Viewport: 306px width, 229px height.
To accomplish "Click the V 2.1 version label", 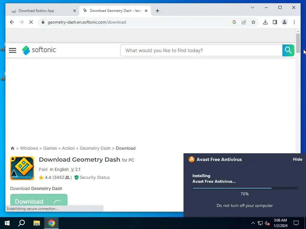I will (76, 169).
